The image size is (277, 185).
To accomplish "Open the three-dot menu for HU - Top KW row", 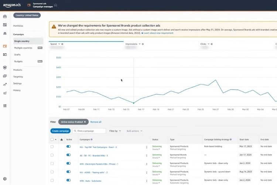I will pyautogui.click(x=147, y=147).
